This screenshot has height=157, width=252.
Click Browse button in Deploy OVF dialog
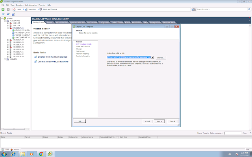click(161, 58)
